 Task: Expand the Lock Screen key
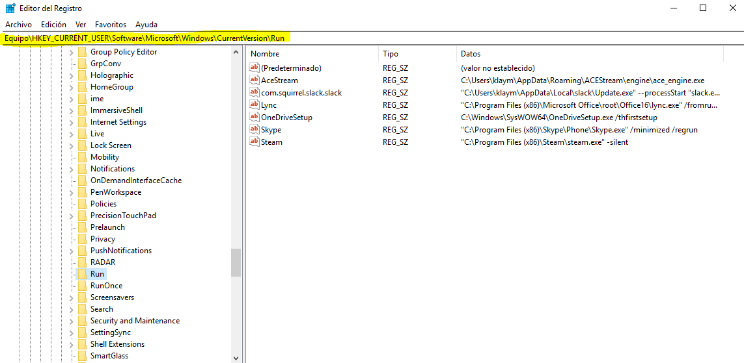click(x=71, y=145)
